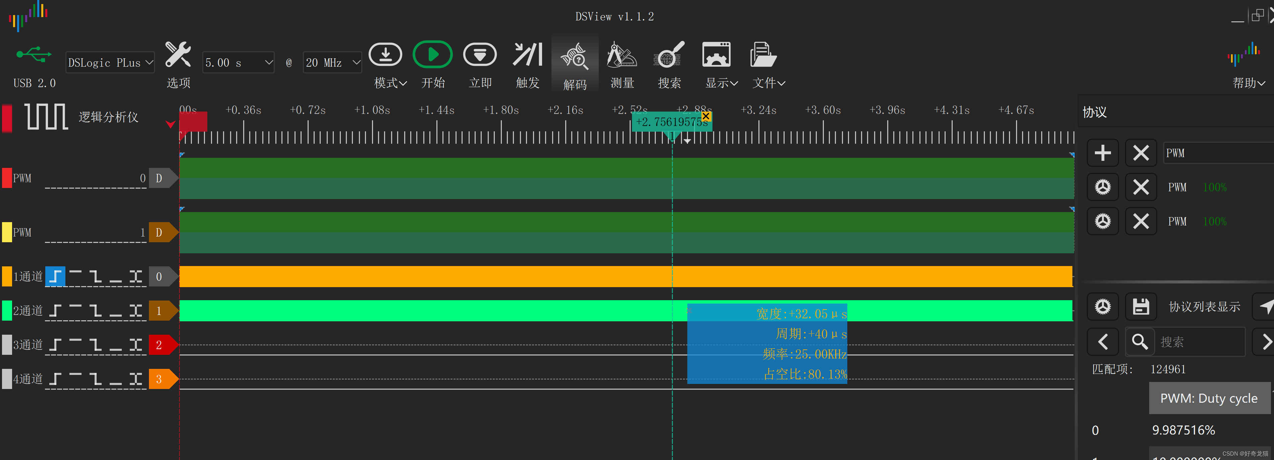Viewport: 1274px width, 460px height.
Task: Open the 5.00 s capture duration dropdown
Action: click(x=238, y=62)
